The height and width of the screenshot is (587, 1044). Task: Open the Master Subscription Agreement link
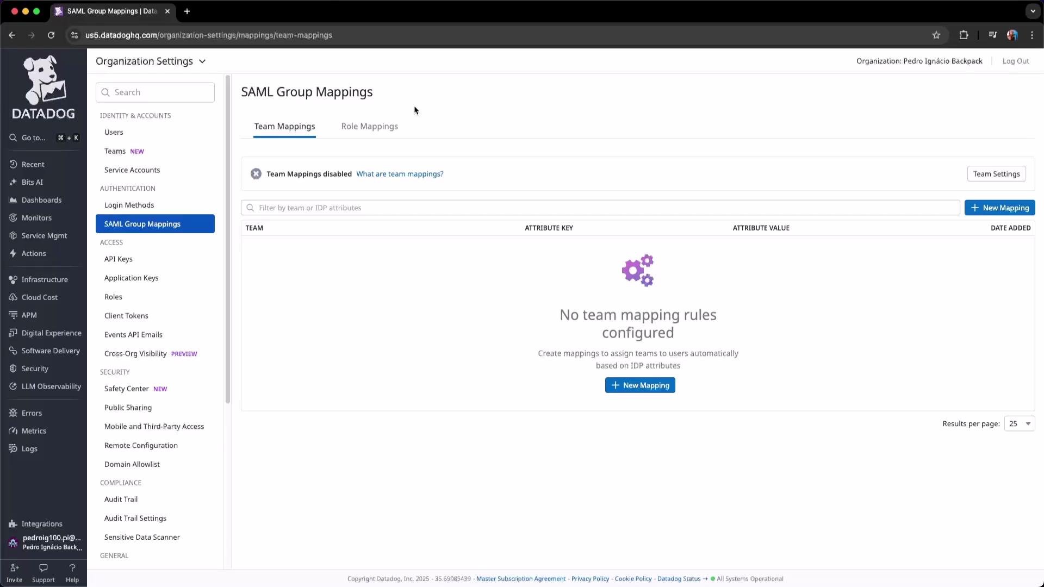(521, 579)
